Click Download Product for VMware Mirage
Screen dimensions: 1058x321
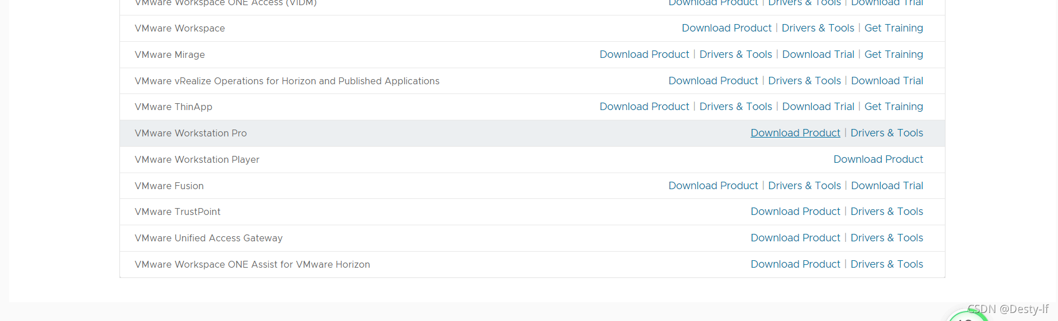click(x=645, y=54)
